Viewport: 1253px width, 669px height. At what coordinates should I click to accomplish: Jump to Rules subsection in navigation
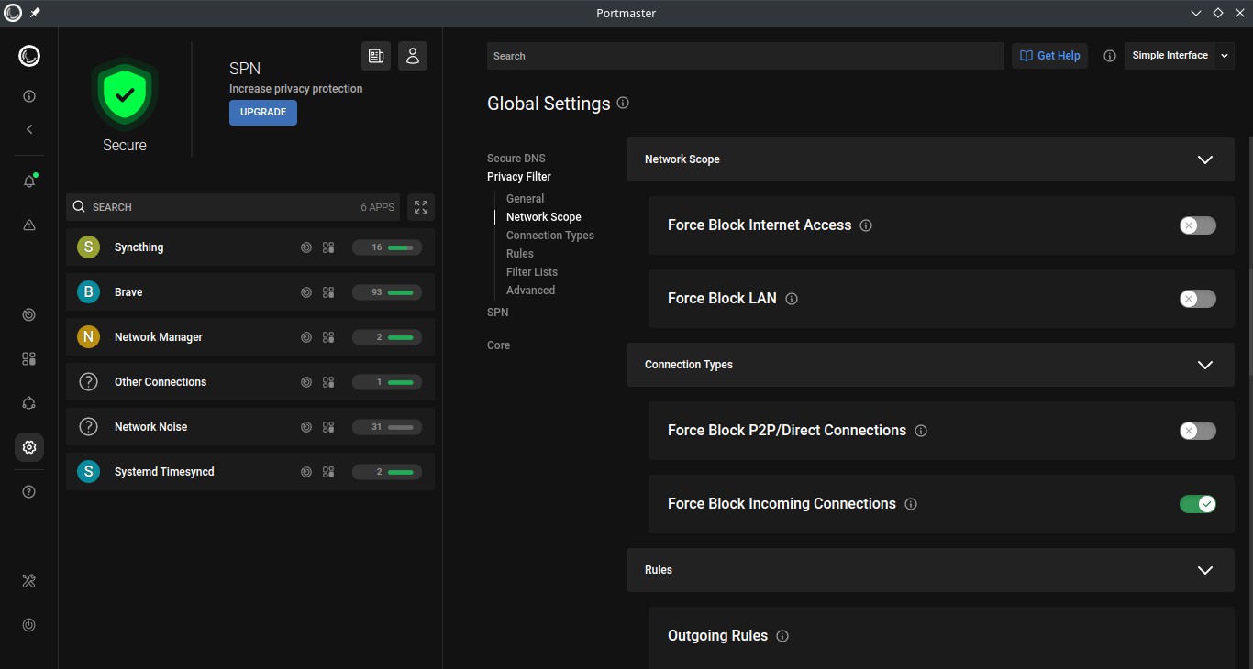click(520, 254)
